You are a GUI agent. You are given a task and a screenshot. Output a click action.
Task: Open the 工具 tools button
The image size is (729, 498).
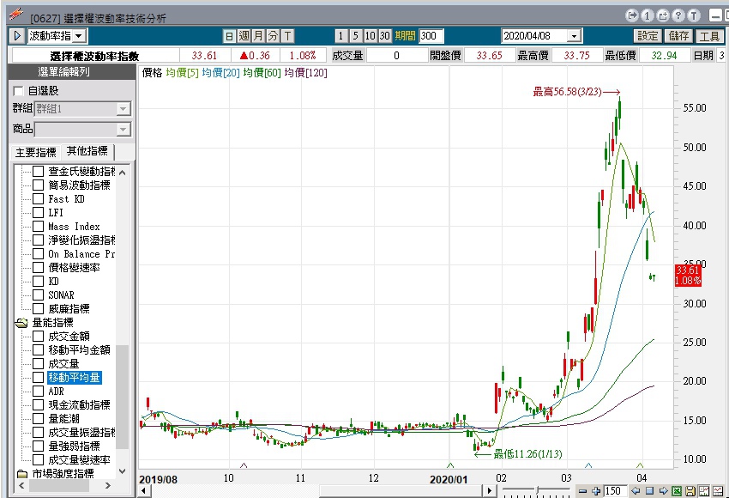click(x=709, y=36)
